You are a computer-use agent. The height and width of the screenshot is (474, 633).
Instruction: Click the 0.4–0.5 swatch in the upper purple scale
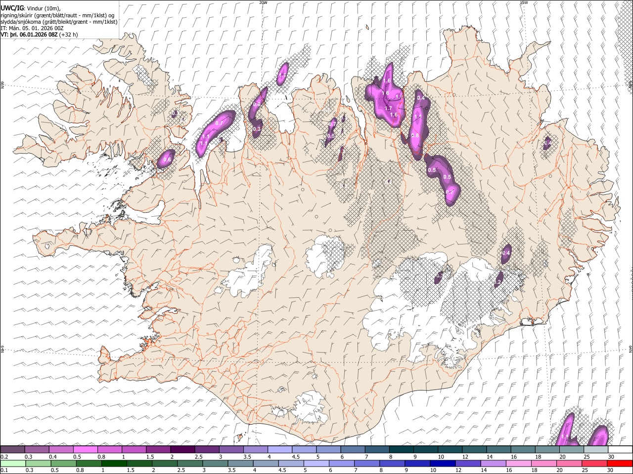(61, 449)
